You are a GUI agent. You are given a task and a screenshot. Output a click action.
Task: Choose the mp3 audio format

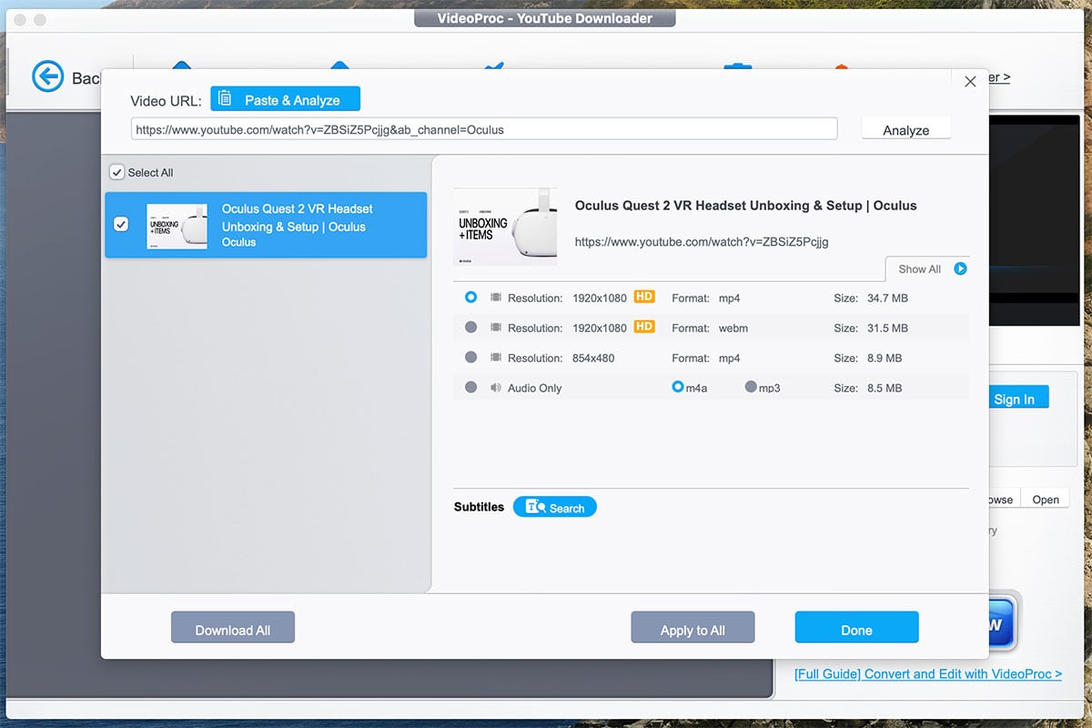[x=751, y=387]
